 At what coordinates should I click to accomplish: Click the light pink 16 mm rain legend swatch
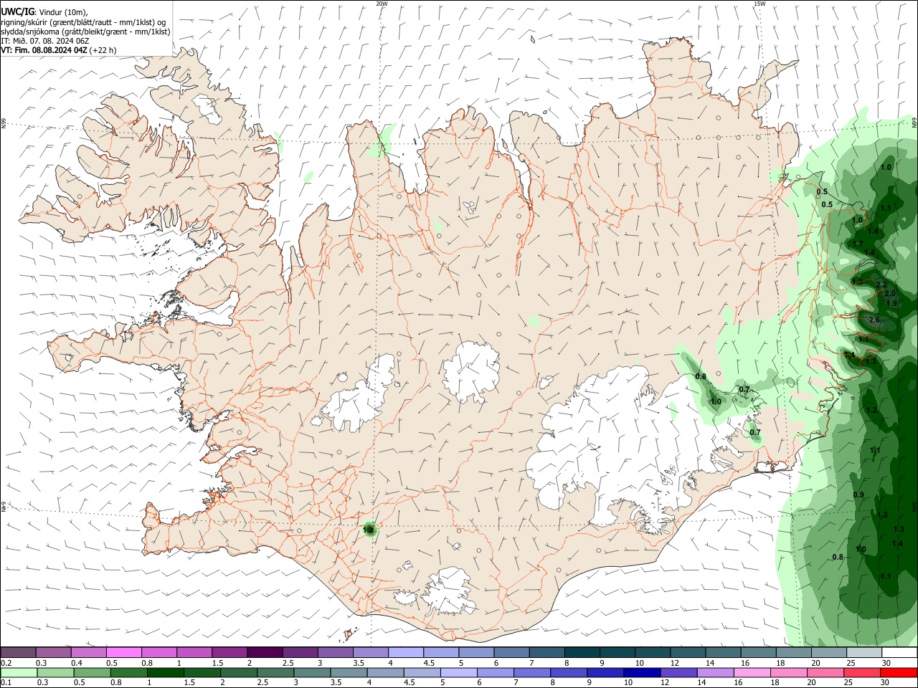752,672
